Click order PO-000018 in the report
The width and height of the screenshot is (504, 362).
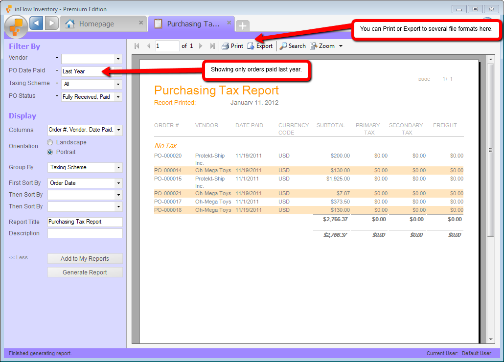pyautogui.click(x=168, y=210)
